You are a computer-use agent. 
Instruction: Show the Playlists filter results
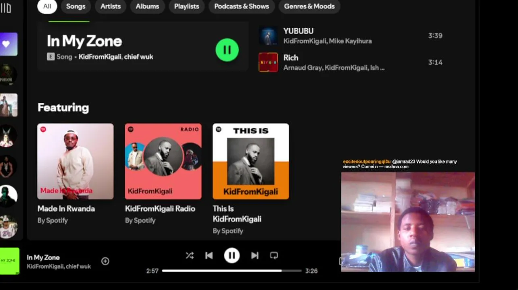(x=186, y=6)
